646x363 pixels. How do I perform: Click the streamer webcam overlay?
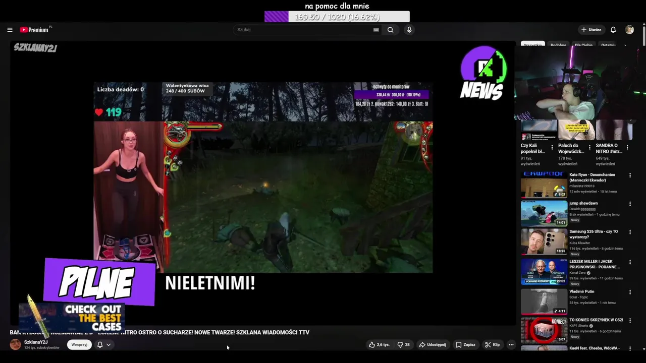click(580, 83)
